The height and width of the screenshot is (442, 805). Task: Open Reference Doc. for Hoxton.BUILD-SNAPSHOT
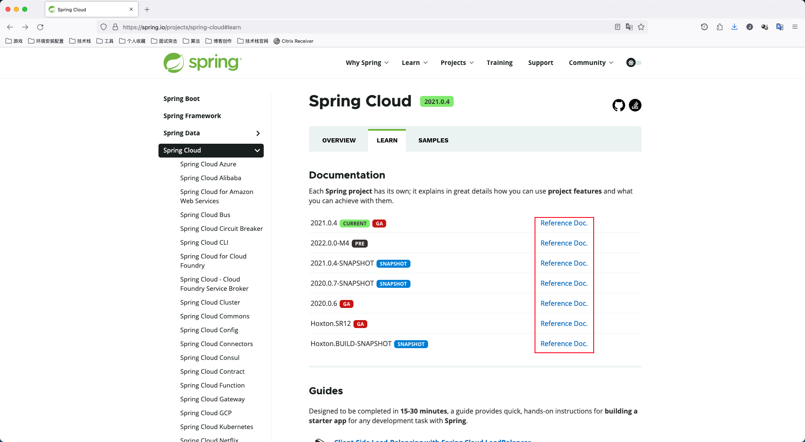click(564, 344)
